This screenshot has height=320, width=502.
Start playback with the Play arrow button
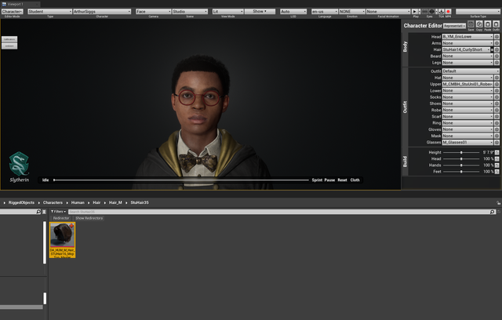[415, 12]
